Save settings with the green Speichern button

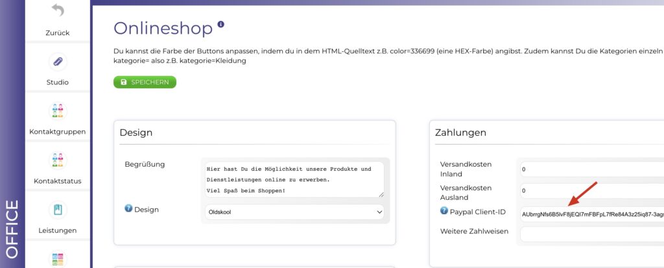pos(145,82)
